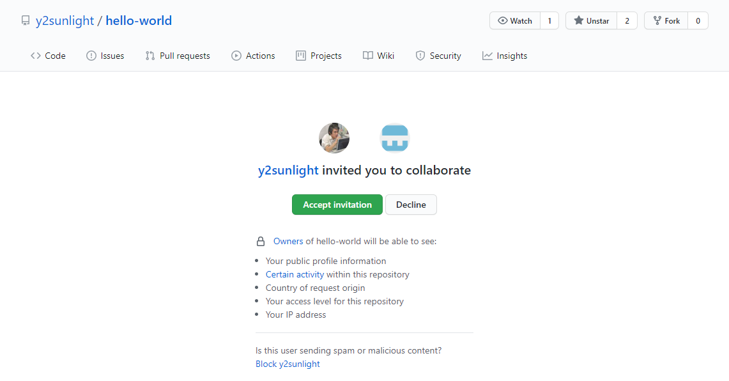Click the blue invitee avatar icon
This screenshot has height=381, width=729.
(395, 138)
